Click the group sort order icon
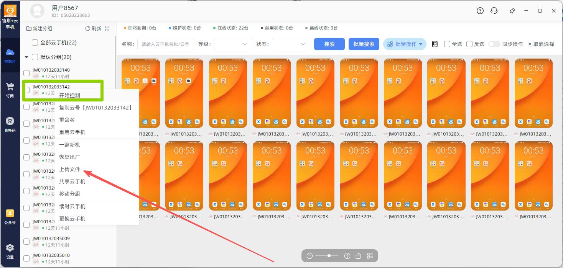 [107, 29]
